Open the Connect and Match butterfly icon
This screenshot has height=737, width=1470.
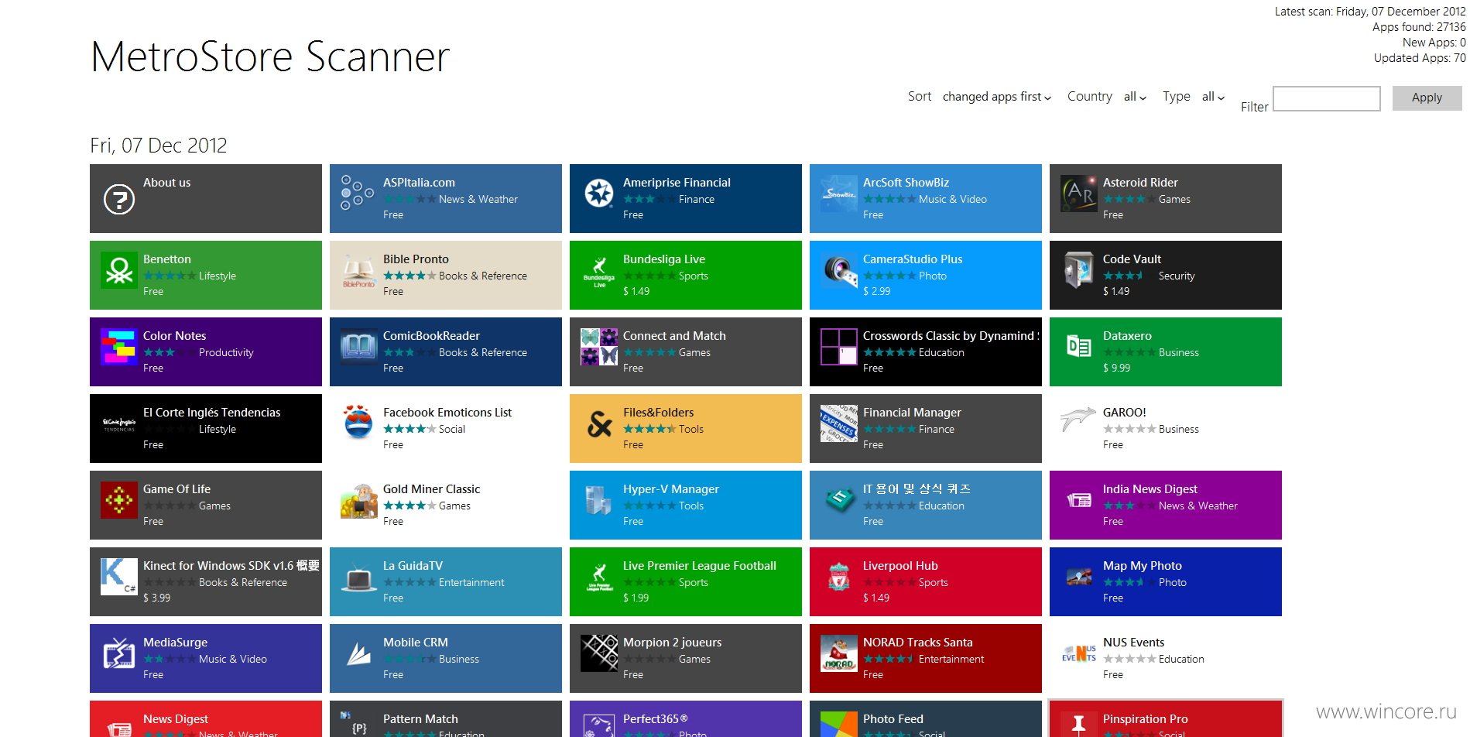599,346
